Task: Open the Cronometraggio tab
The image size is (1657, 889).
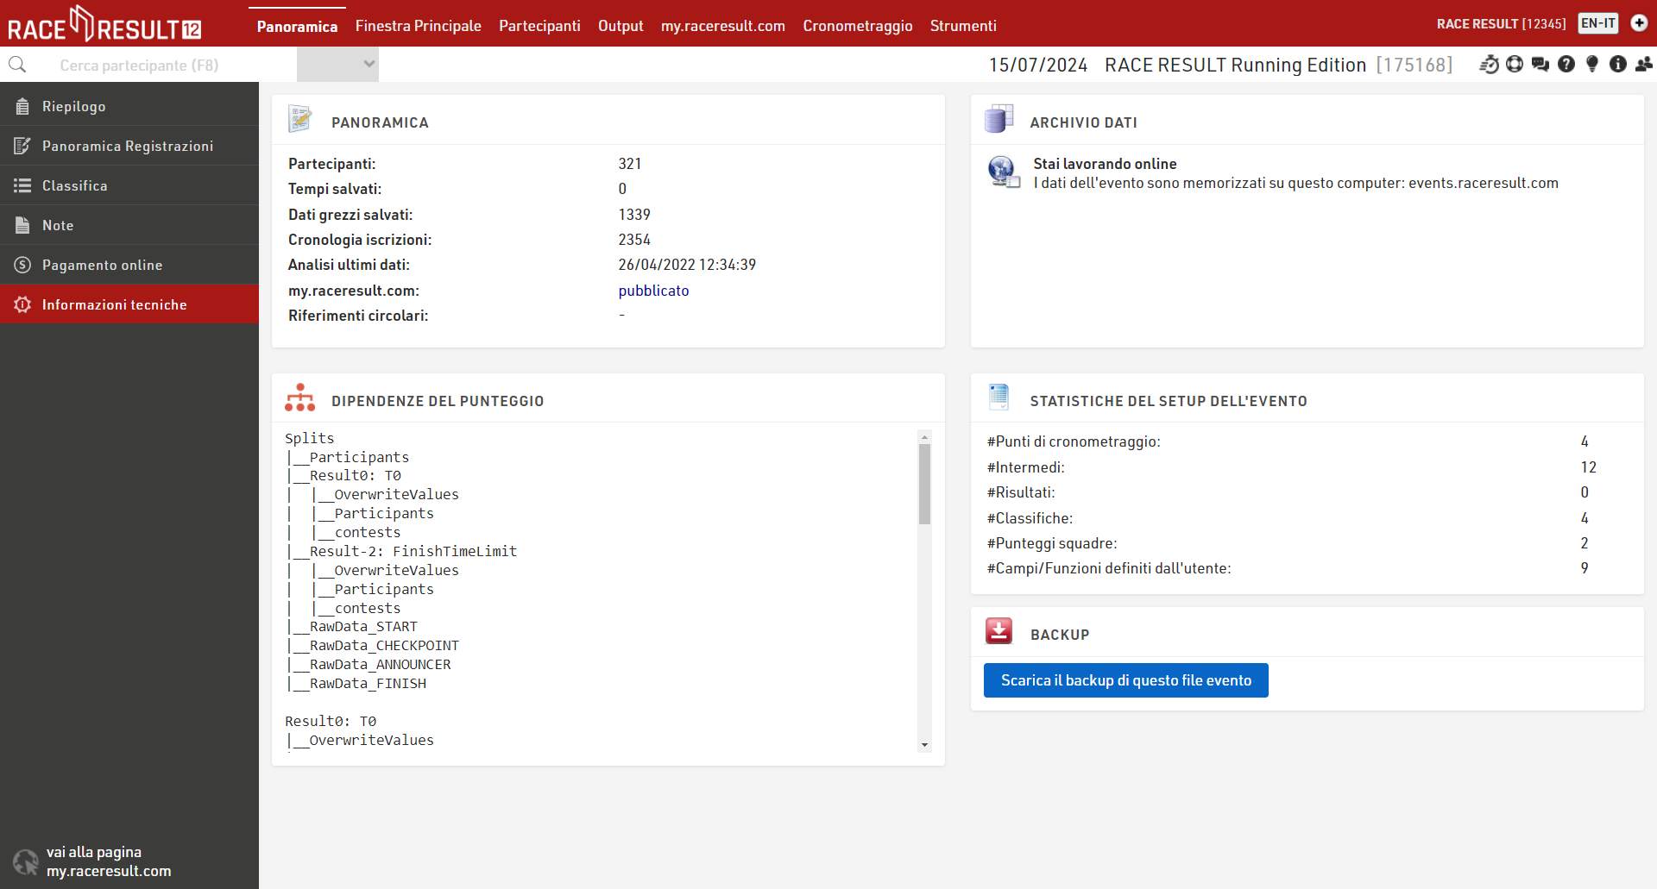Action: point(858,26)
